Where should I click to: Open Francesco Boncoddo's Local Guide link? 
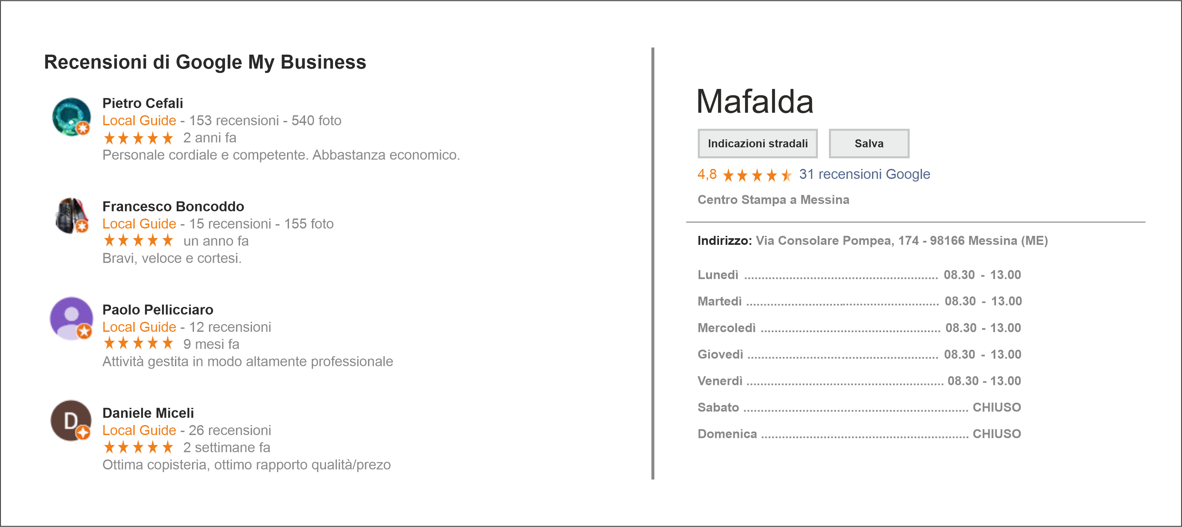coord(139,224)
